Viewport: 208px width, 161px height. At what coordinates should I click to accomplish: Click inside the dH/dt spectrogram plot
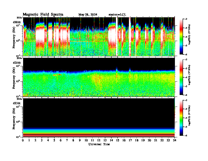(x=99, y=37)
